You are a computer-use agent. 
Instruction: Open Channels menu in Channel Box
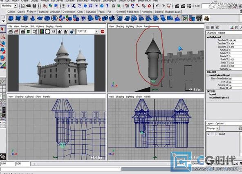[211, 33]
